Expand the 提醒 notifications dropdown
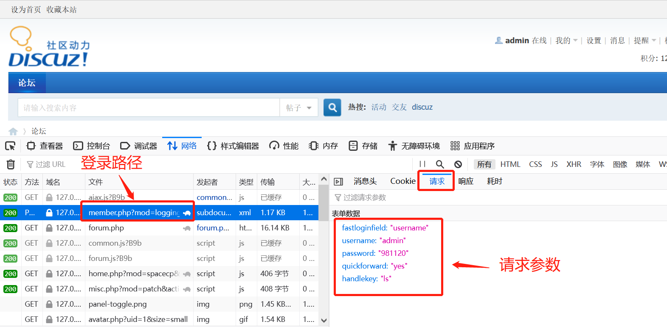 pos(645,41)
